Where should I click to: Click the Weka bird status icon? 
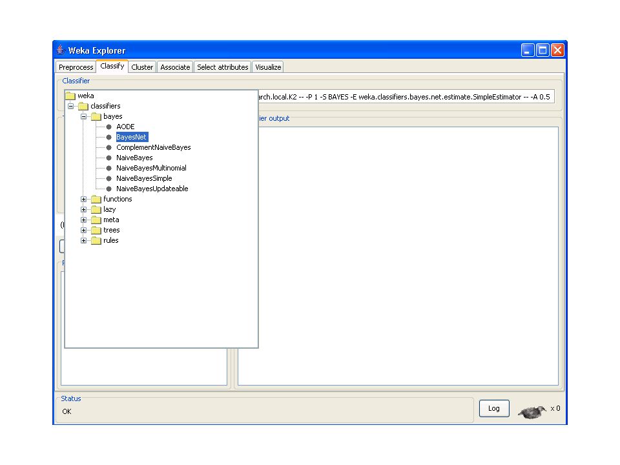click(x=532, y=412)
